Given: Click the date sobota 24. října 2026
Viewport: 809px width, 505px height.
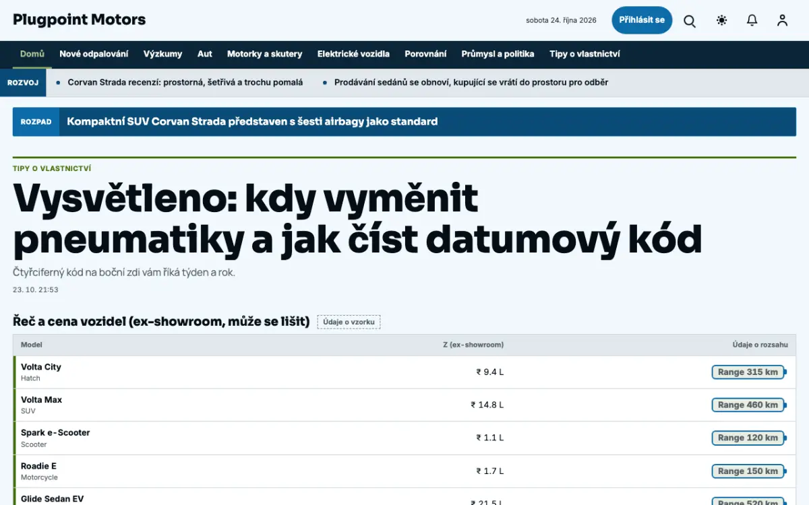Looking at the screenshot, I should (x=561, y=20).
